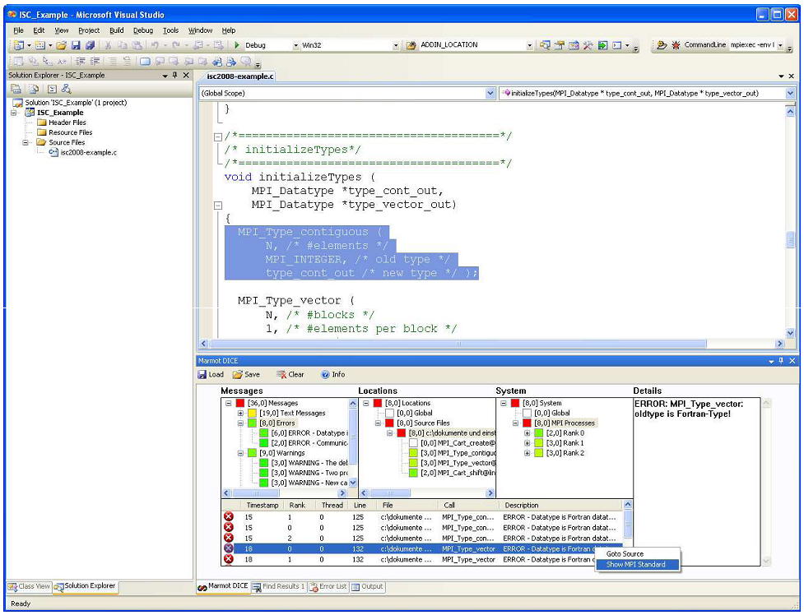Click the Properties icon in Solution Explorer toolbar

click(16, 89)
